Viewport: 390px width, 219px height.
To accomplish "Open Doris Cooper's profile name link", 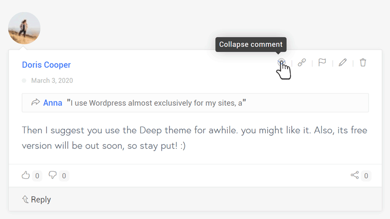I will 46,65.
